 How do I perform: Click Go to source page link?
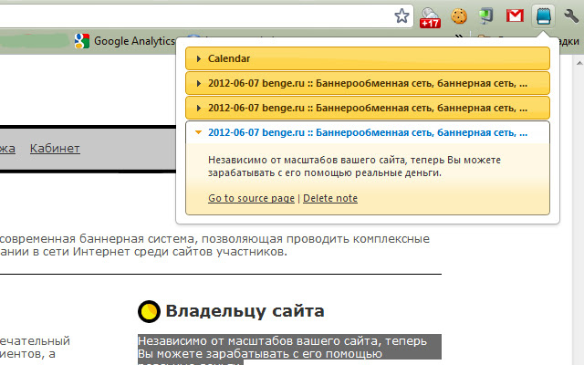(x=251, y=198)
